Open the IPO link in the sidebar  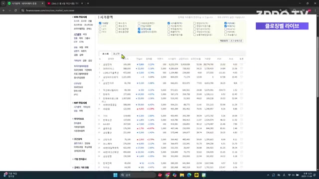point(76,94)
